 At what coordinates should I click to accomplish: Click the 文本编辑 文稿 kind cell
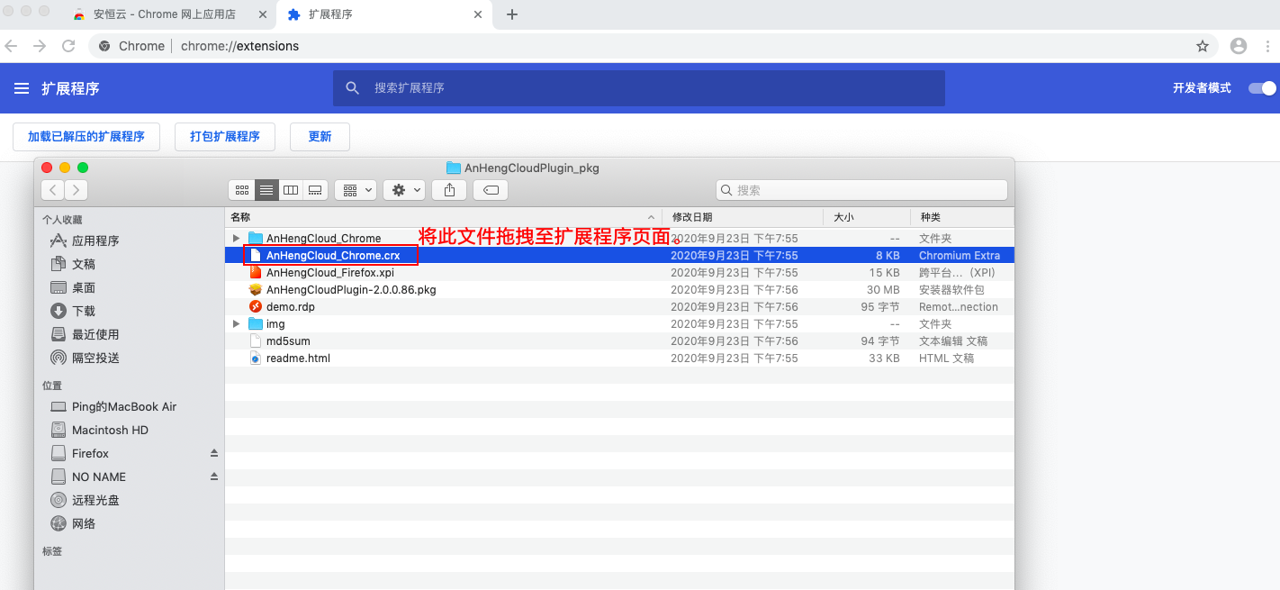click(x=953, y=340)
